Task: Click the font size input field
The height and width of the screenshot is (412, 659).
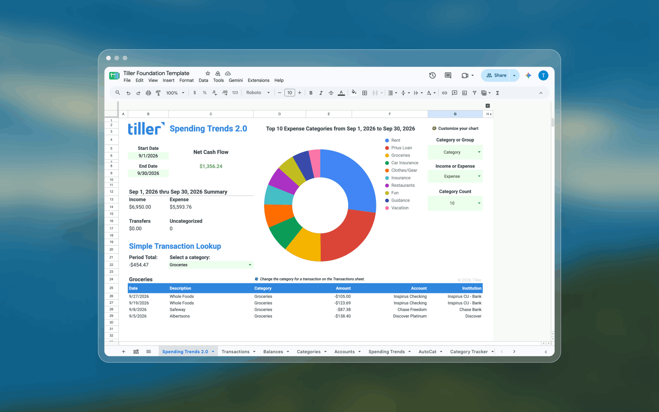Action: 289,93
